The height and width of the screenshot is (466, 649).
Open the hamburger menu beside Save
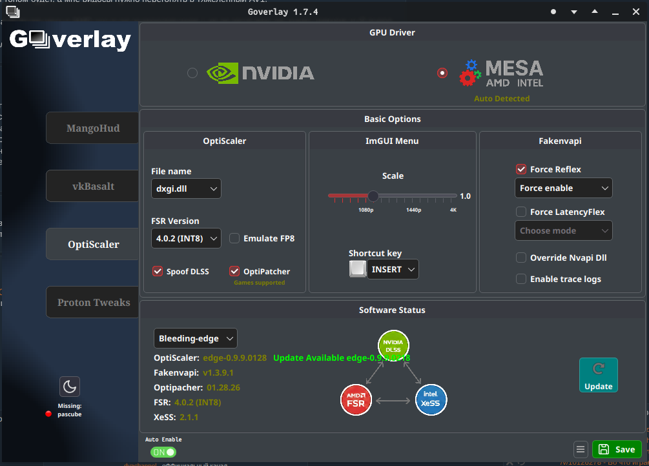[x=581, y=449]
